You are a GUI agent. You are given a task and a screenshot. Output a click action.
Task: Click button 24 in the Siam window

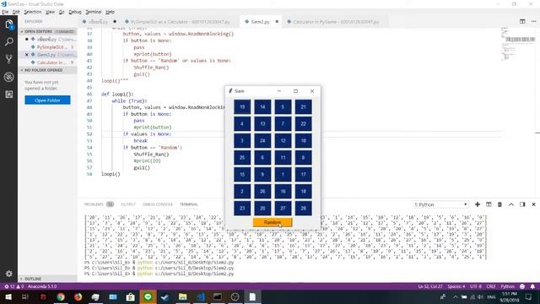click(x=262, y=141)
